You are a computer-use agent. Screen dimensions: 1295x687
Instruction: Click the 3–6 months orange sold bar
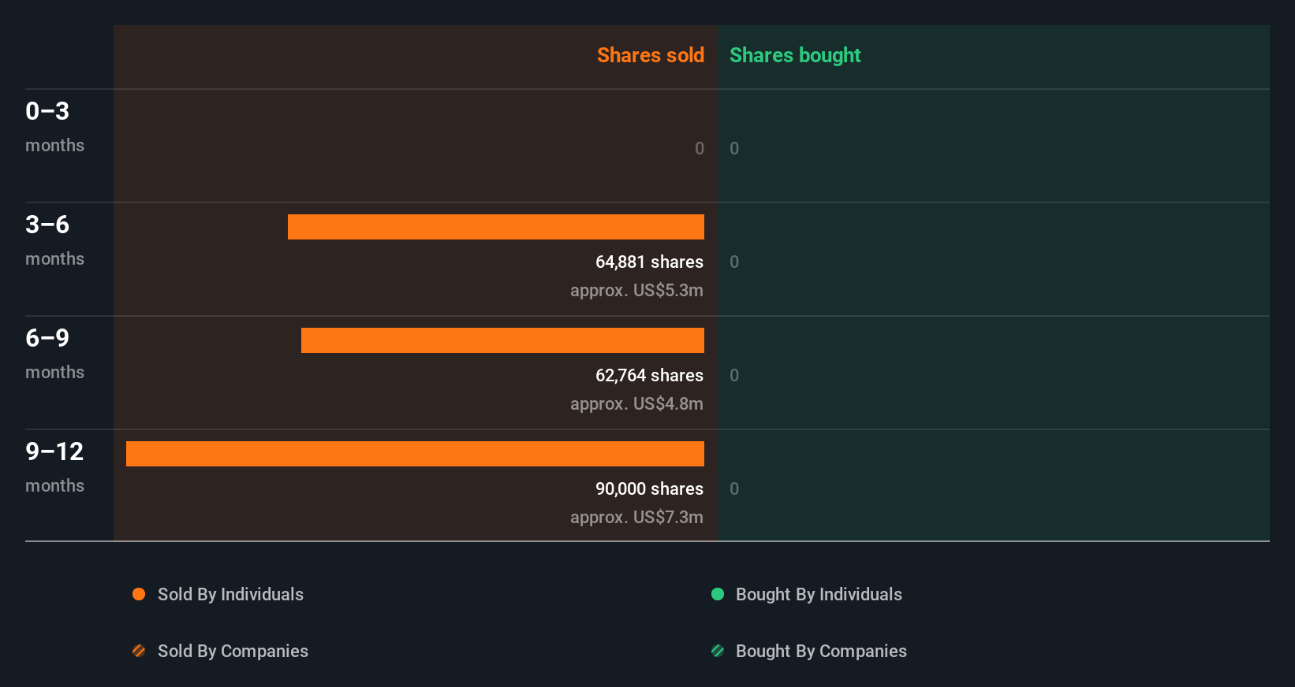(496, 227)
